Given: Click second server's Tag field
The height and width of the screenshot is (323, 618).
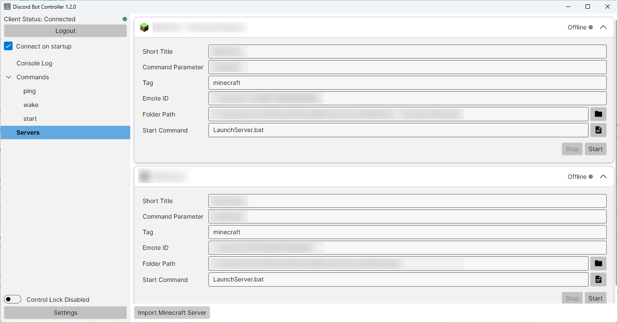Looking at the screenshot, I should pyautogui.click(x=407, y=232).
